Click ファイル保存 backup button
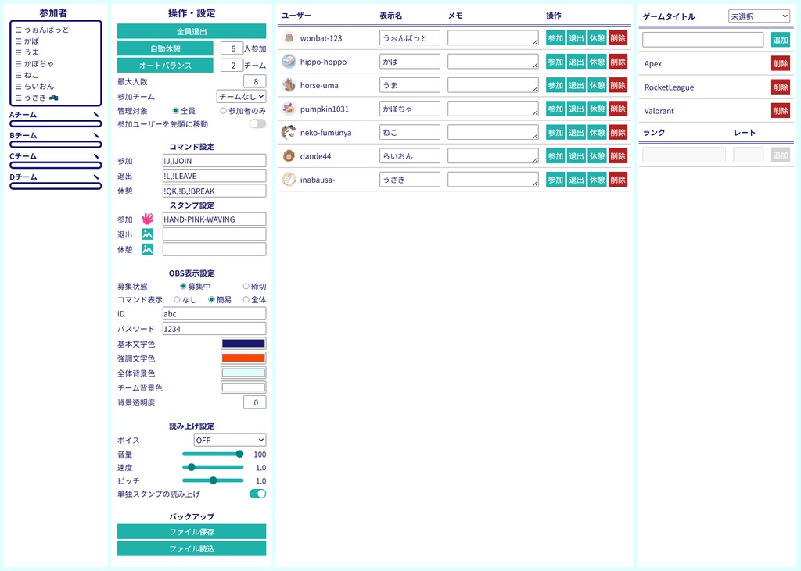801x571 pixels. tap(192, 532)
